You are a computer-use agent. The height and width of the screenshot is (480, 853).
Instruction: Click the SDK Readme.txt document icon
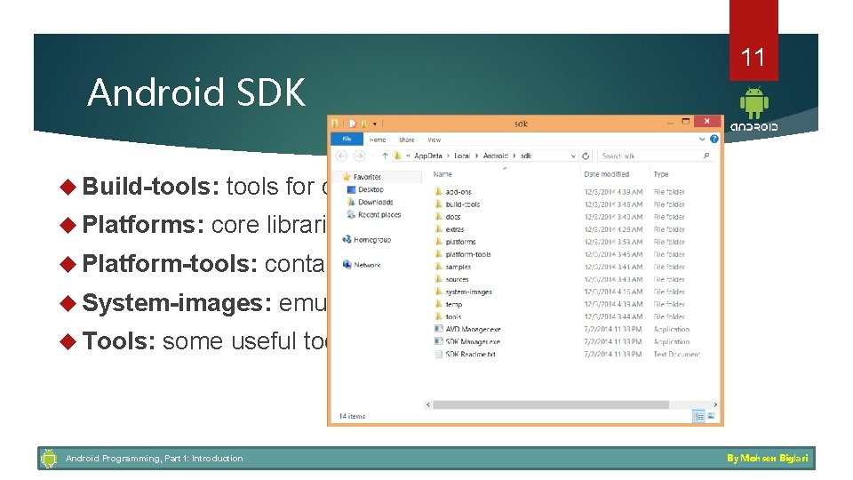(438, 354)
